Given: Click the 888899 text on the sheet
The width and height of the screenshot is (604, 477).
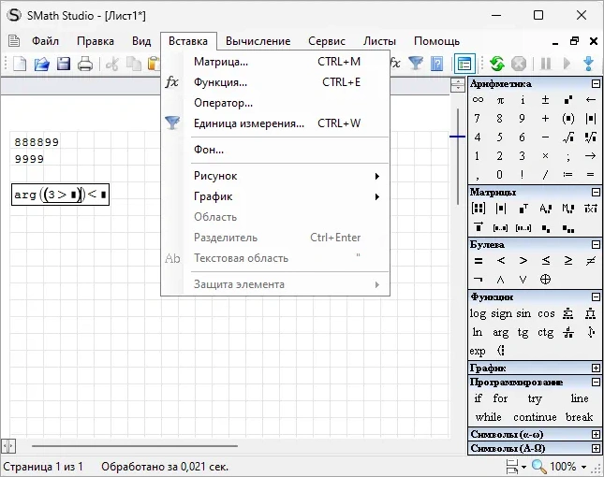Looking at the screenshot, I should [x=37, y=142].
